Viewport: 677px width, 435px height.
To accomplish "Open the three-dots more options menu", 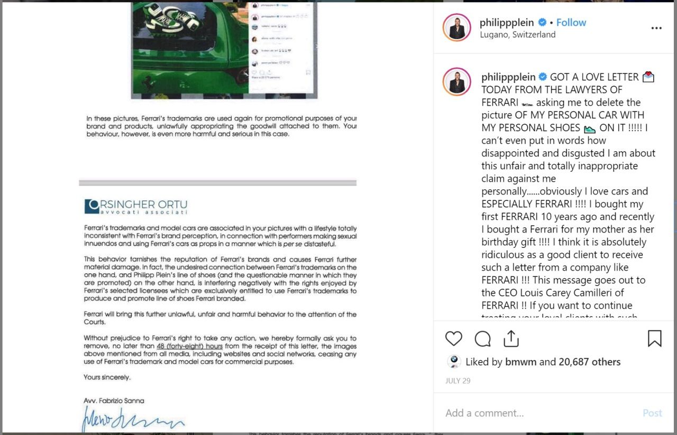I will click(656, 28).
